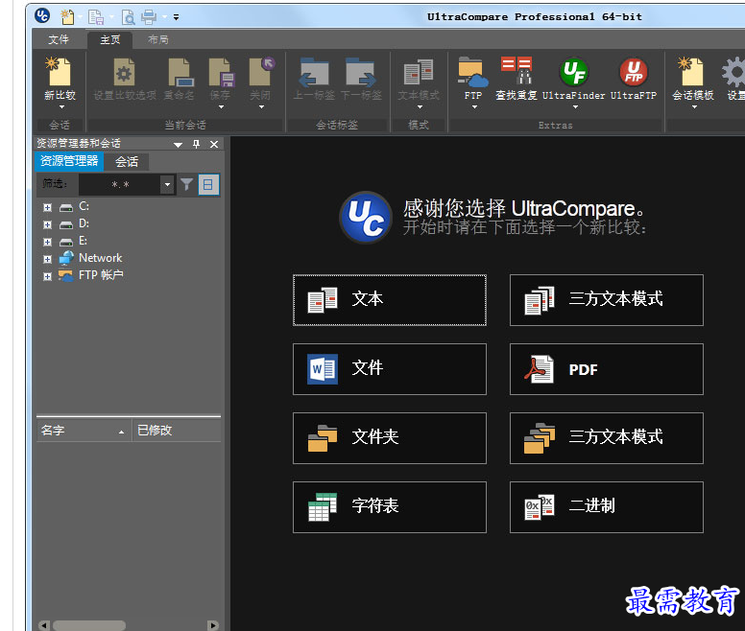Start three-way compare with folders icon
The width and height of the screenshot is (745, 631).
[606, 438]
